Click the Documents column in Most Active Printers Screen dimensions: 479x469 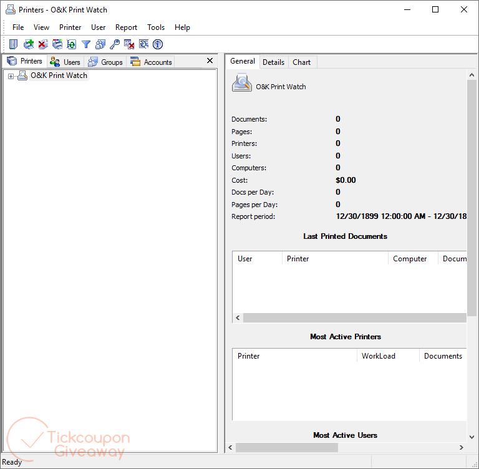[443, 356]
